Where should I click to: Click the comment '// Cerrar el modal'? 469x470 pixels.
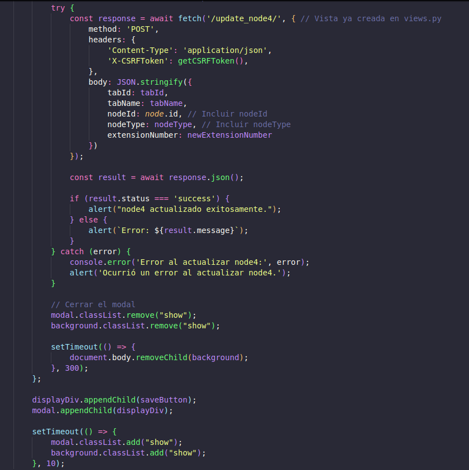click(93, 304)
